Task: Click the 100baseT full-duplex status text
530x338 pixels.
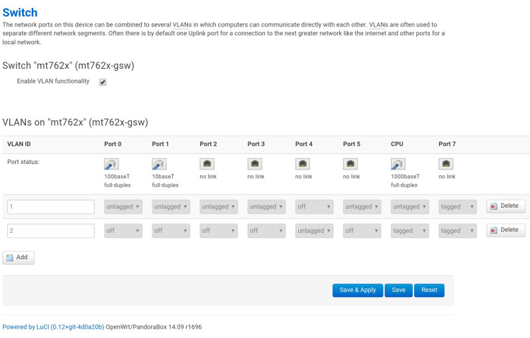Action: coord(117,181)
